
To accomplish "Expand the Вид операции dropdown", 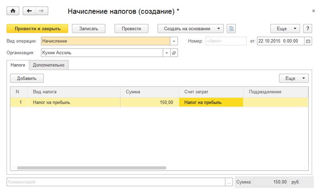I will pyautogui.click(x=174, y=41).
